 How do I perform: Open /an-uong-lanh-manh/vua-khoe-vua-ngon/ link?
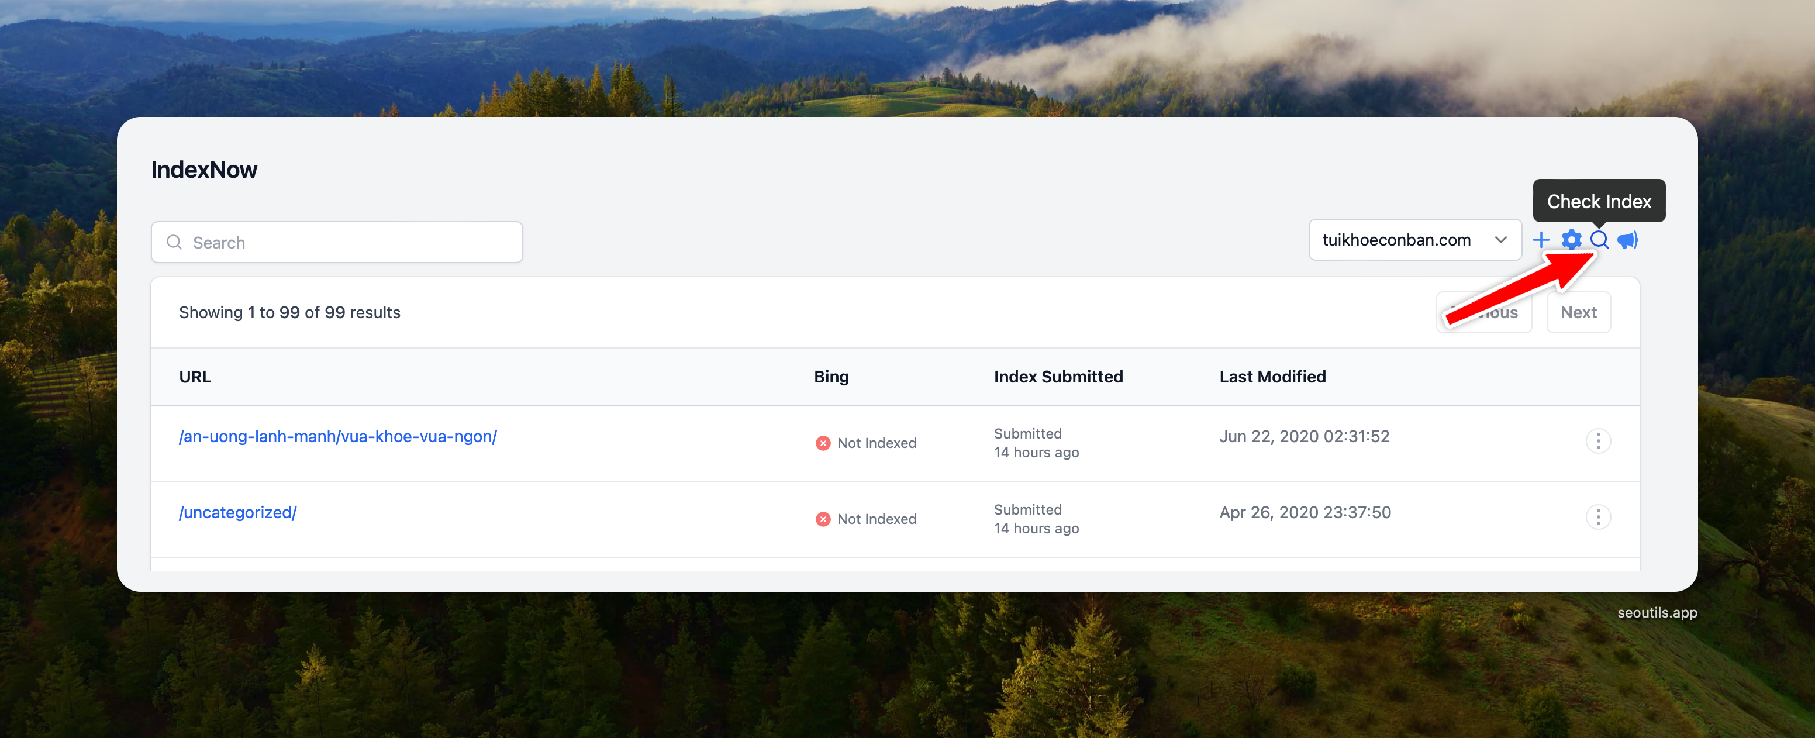[337, 436]
